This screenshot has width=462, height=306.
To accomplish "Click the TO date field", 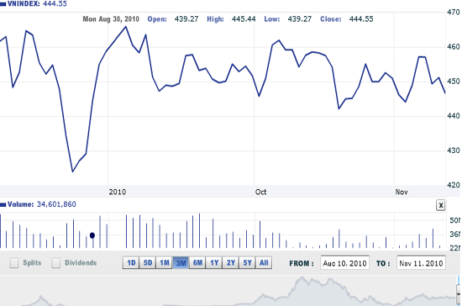I will [421, 263].
